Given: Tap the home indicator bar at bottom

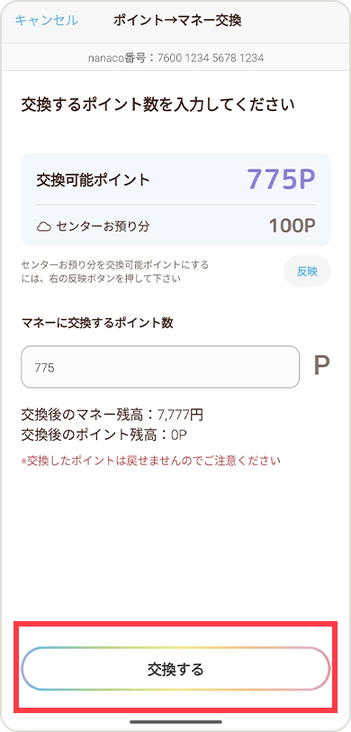Looking at the screenshot, I should tap(175, 722).
